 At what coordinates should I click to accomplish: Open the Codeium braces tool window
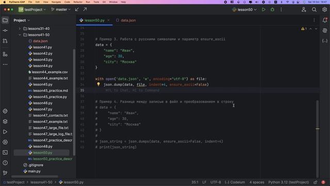pyautogui.click(x=325, y=41)
